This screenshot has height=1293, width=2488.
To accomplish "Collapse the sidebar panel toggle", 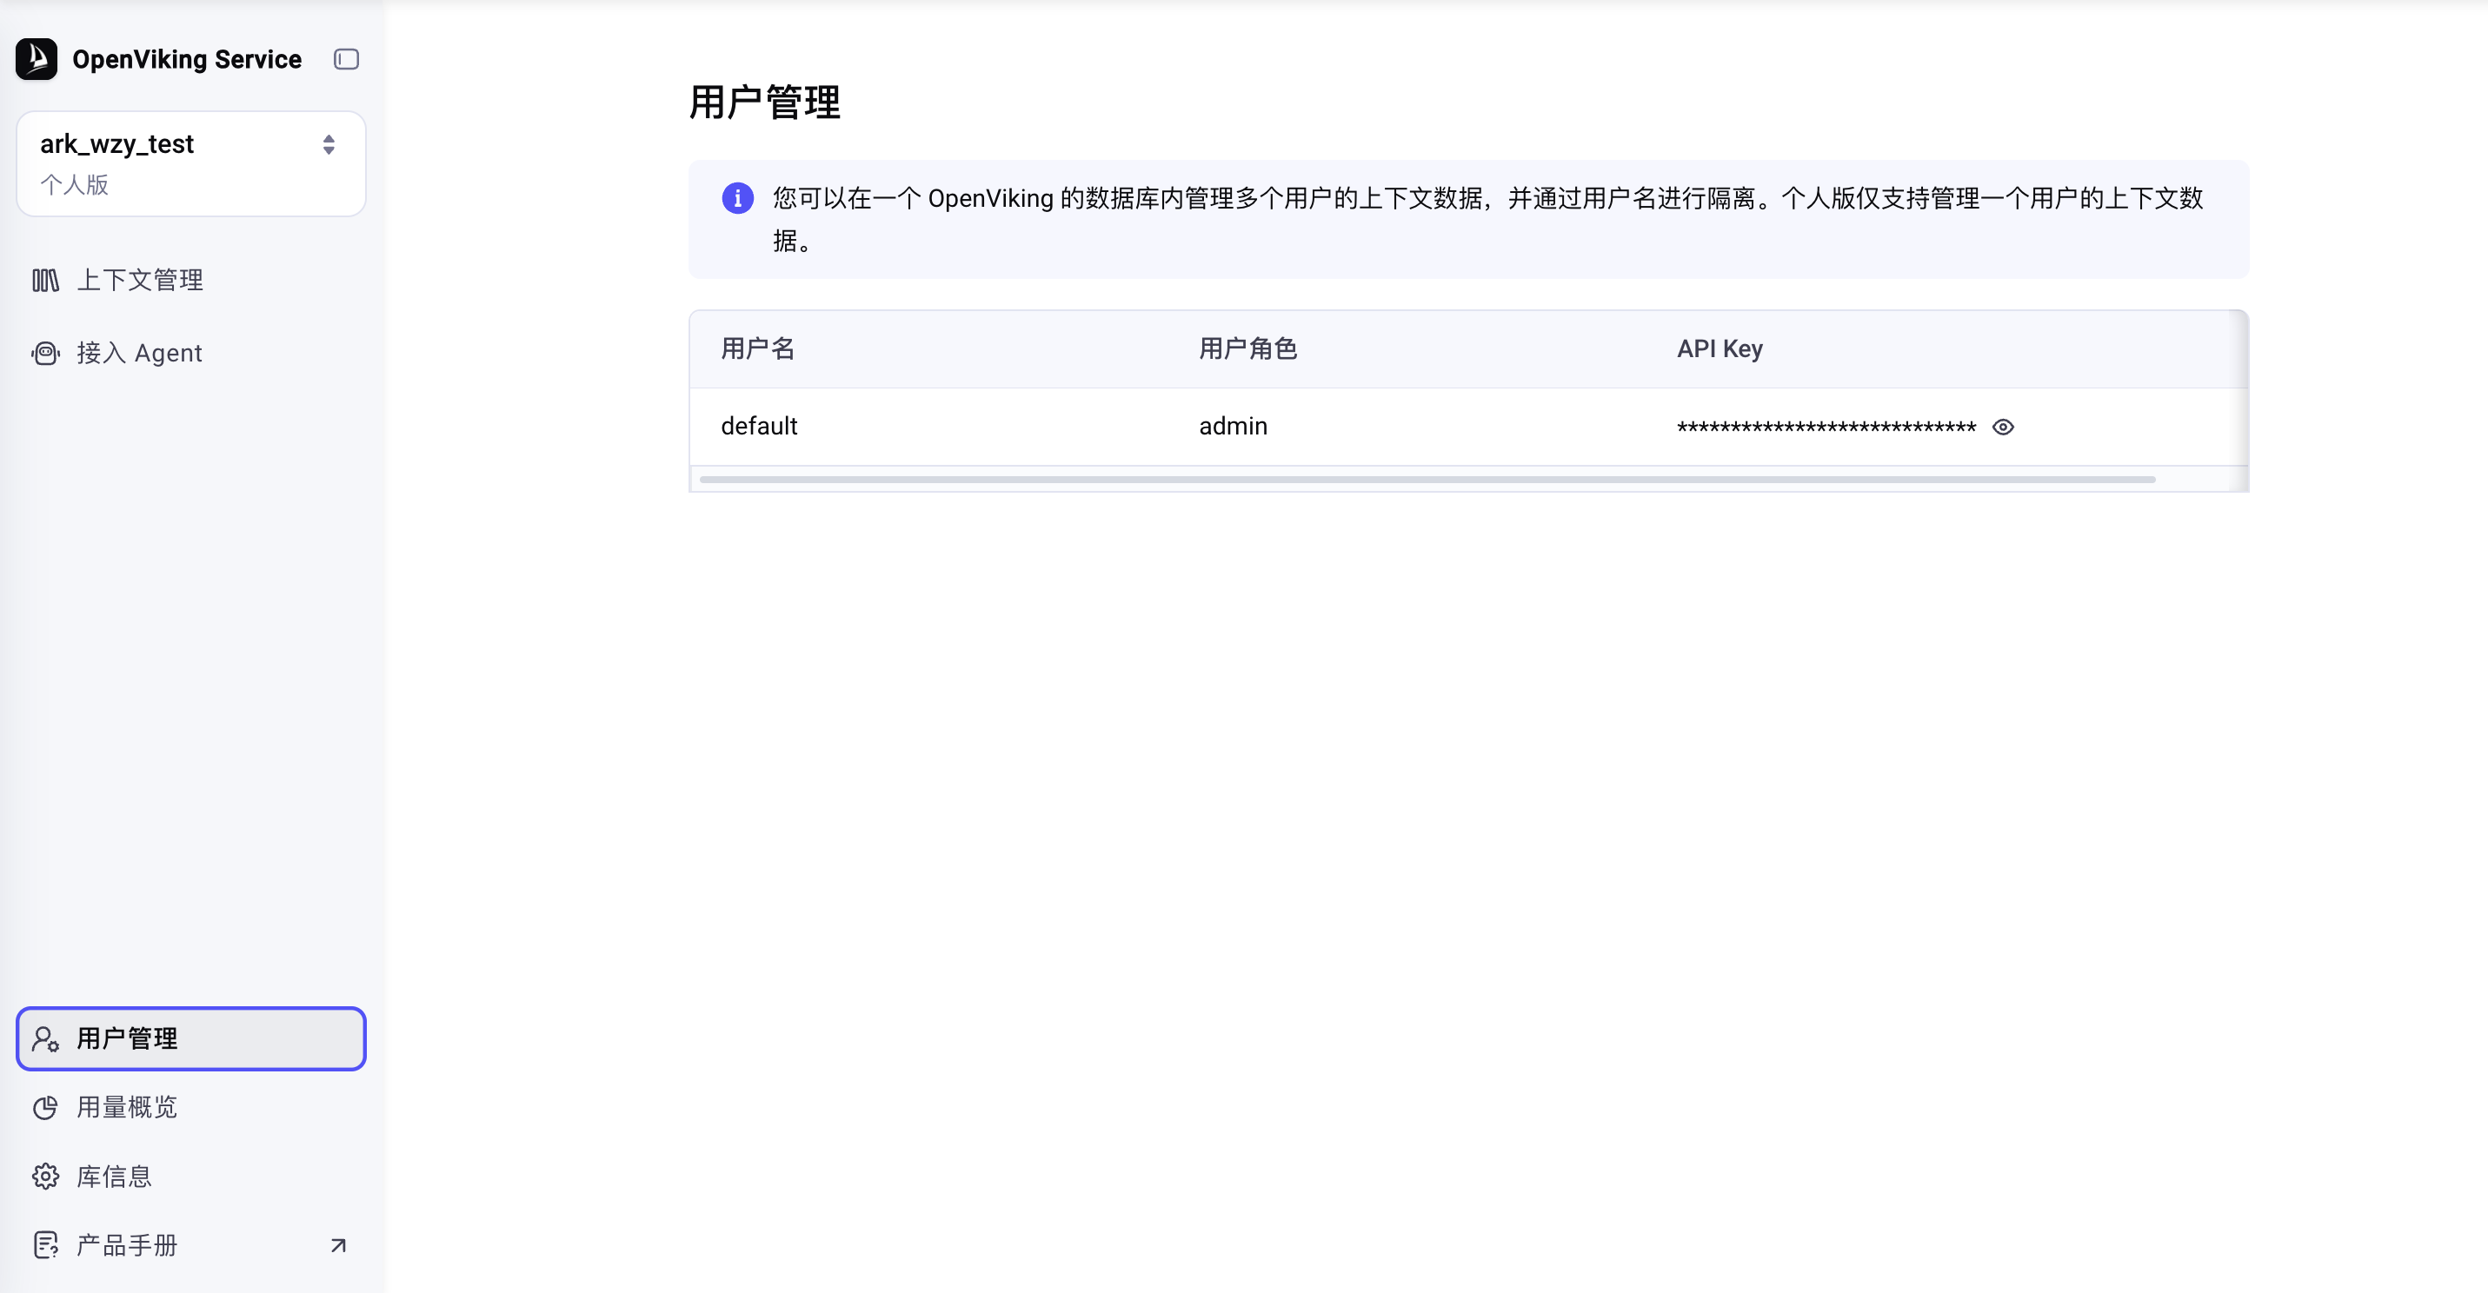I will 346,59.
